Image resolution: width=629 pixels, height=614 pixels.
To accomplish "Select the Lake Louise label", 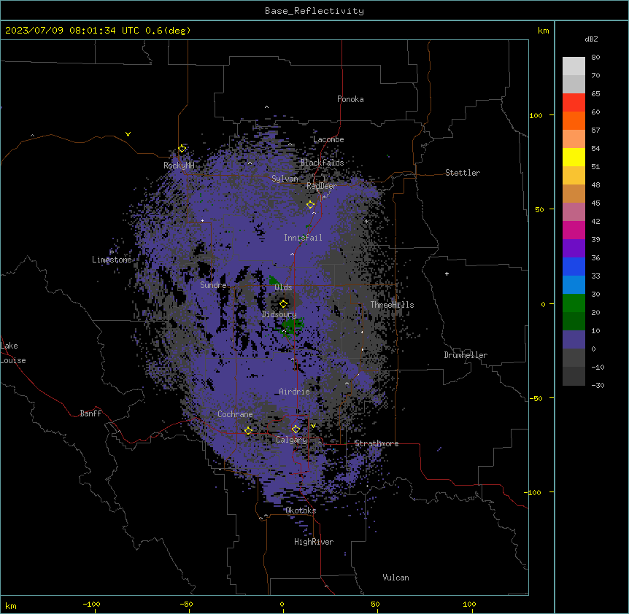I will [12, 353].
